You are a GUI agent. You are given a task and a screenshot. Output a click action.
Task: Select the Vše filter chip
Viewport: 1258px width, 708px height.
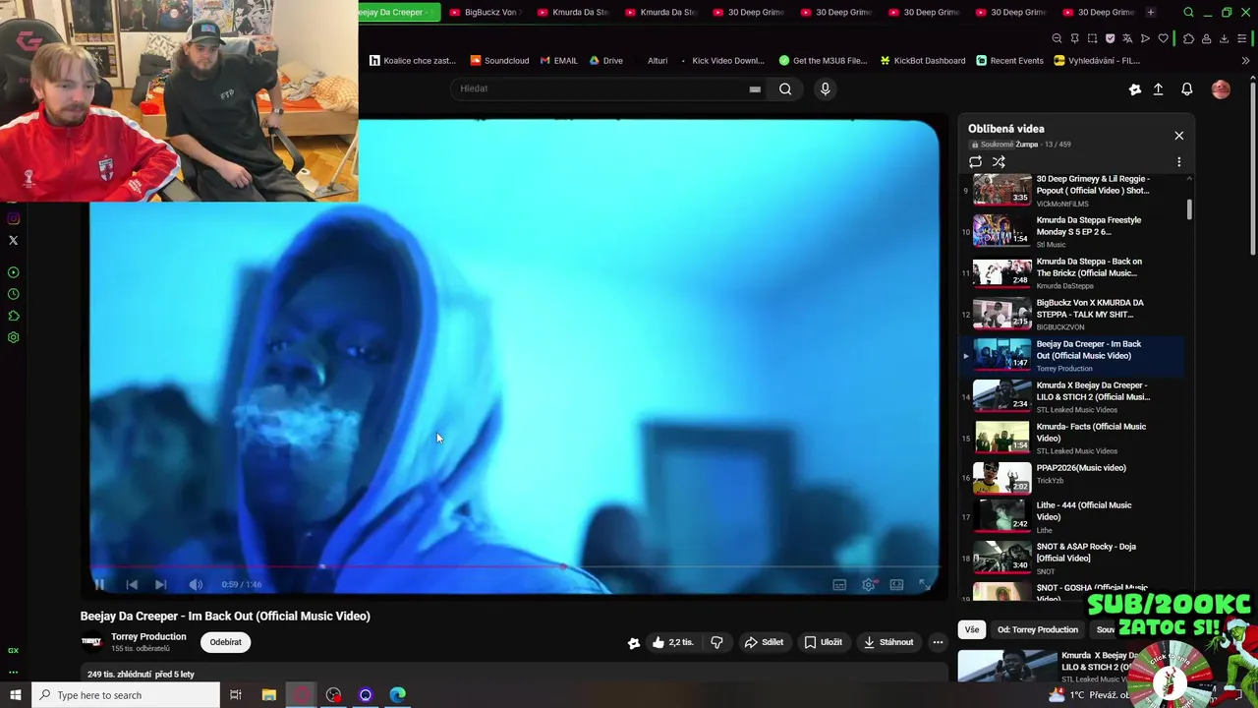click(x=972, y=629)
